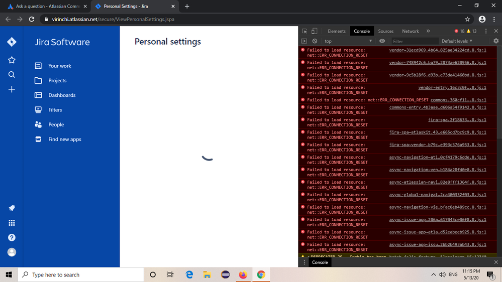Switch to the Network tab in DevTools
The width and height of the screenshot is (502, 282).
click(411, 31)
